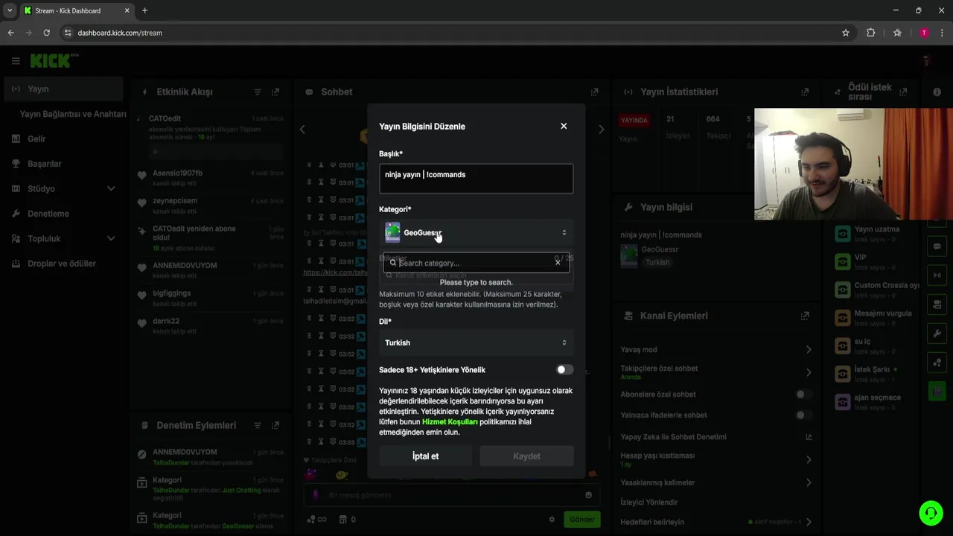953x536 pixels.
Task: Pop out the Yayın İstatistikleri panel
Action: 805,92
